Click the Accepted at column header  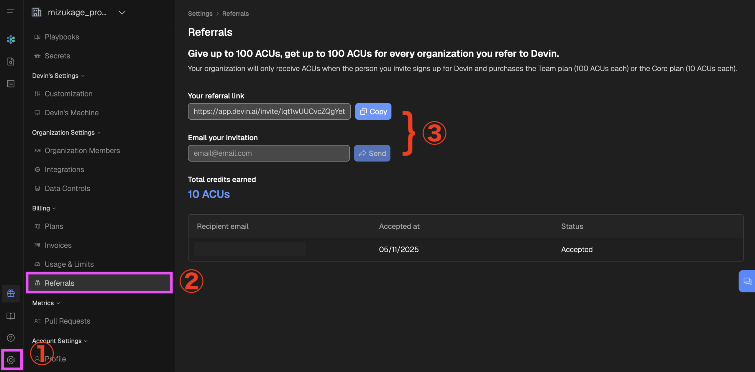399,226
